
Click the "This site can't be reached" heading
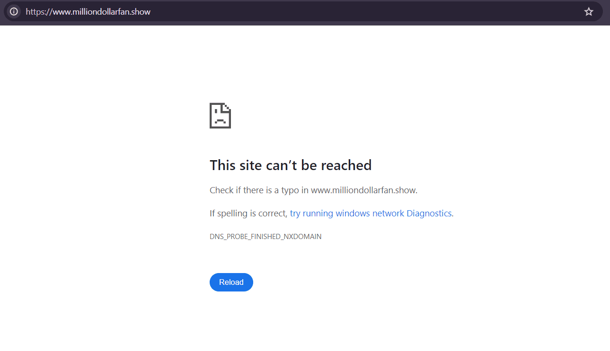pos(290,165)
